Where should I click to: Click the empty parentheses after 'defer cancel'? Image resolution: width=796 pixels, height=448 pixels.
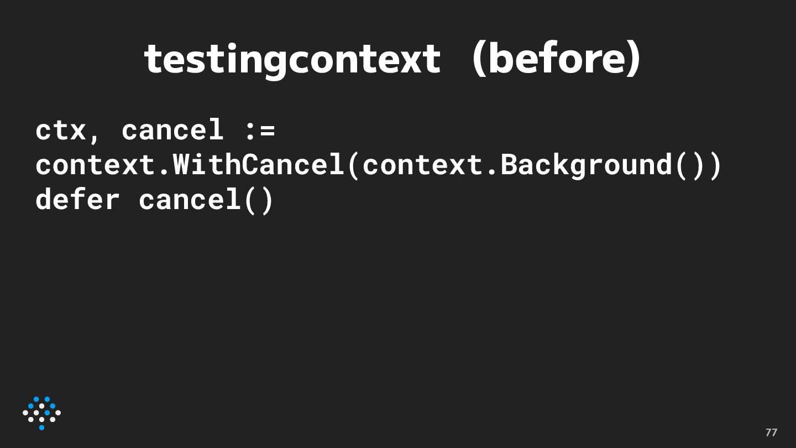258,200
